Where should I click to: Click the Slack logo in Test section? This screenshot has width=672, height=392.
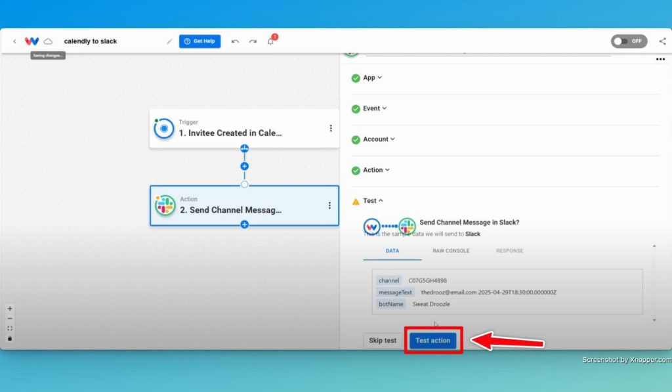click(407, 226)
